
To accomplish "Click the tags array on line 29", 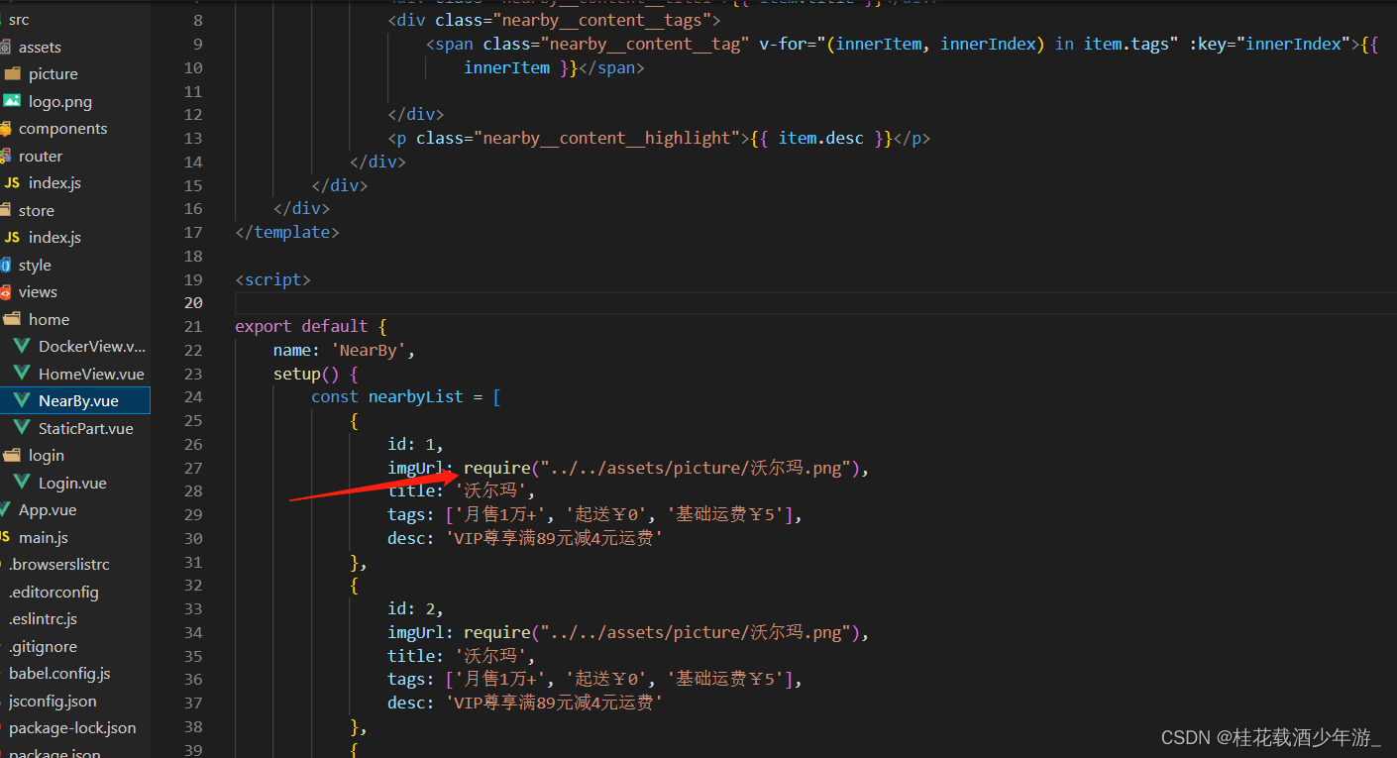I will pyautogui.click(x=623, y=514).
